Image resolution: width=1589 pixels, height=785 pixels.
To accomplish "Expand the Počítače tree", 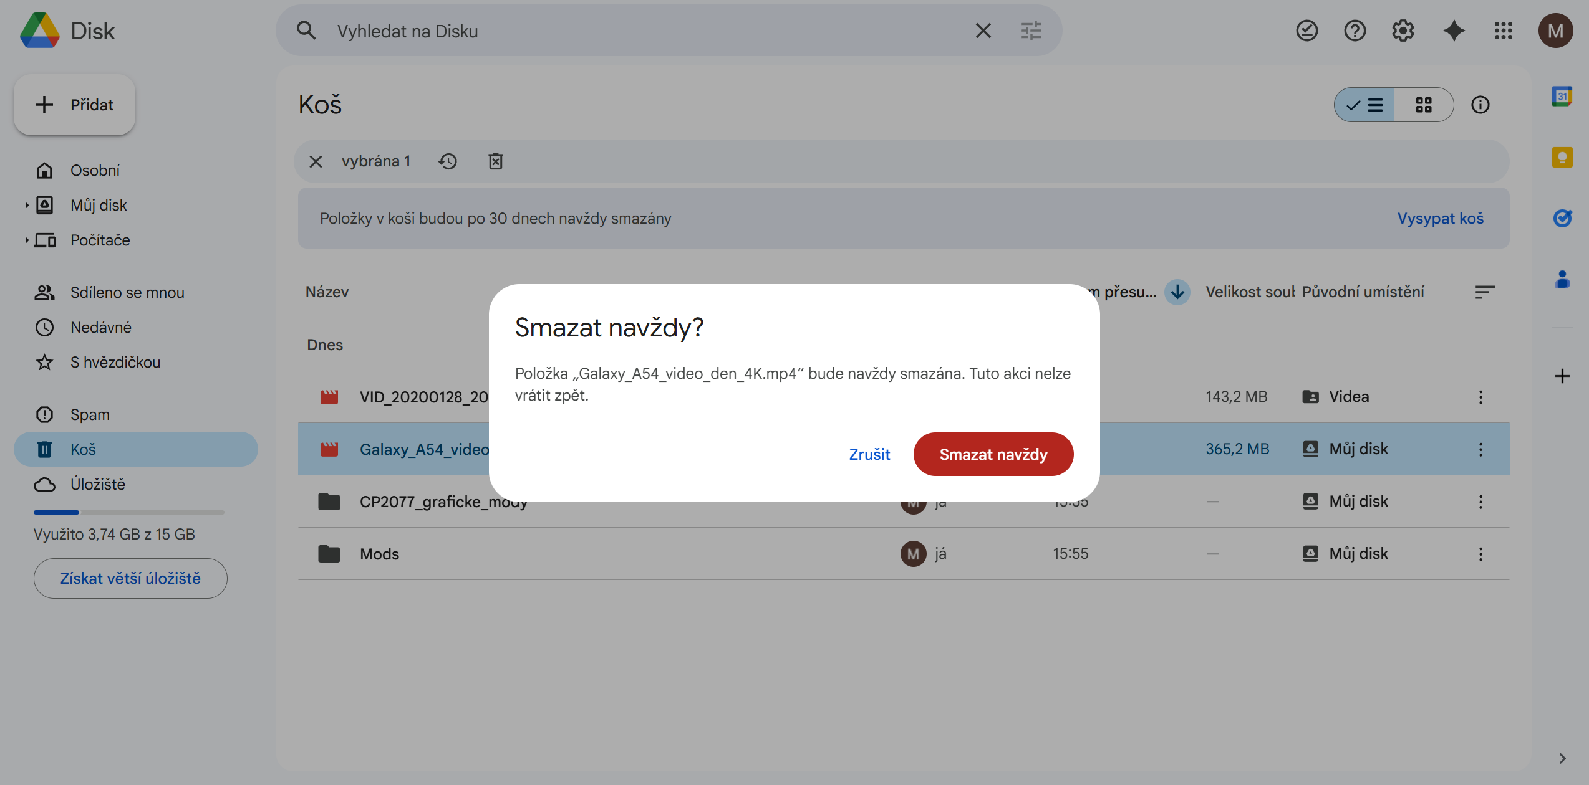I will [x=27, y=240].
